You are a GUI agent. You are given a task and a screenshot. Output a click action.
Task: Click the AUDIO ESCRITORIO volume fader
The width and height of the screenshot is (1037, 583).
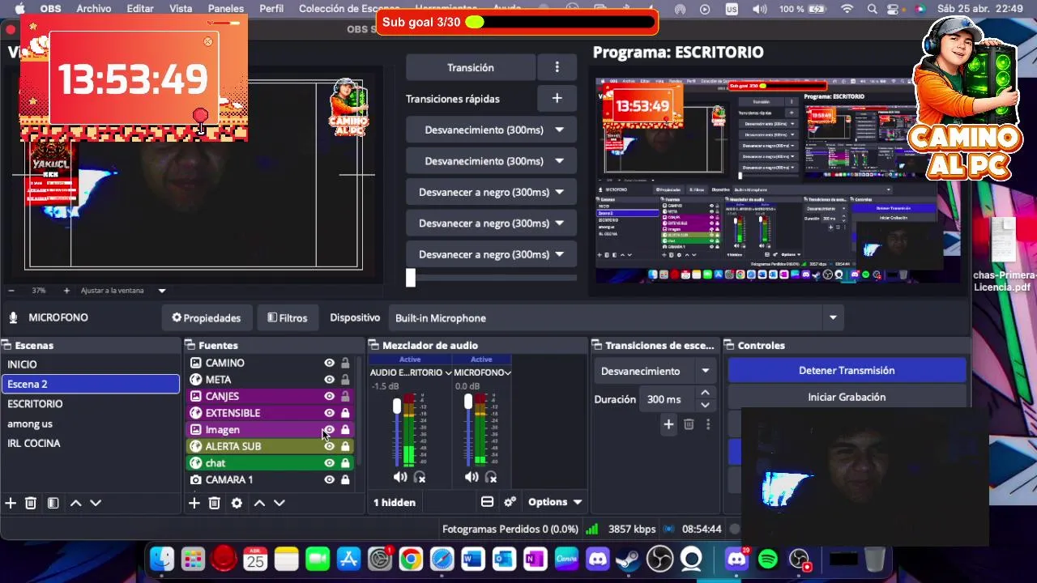[x=397, y=406]
